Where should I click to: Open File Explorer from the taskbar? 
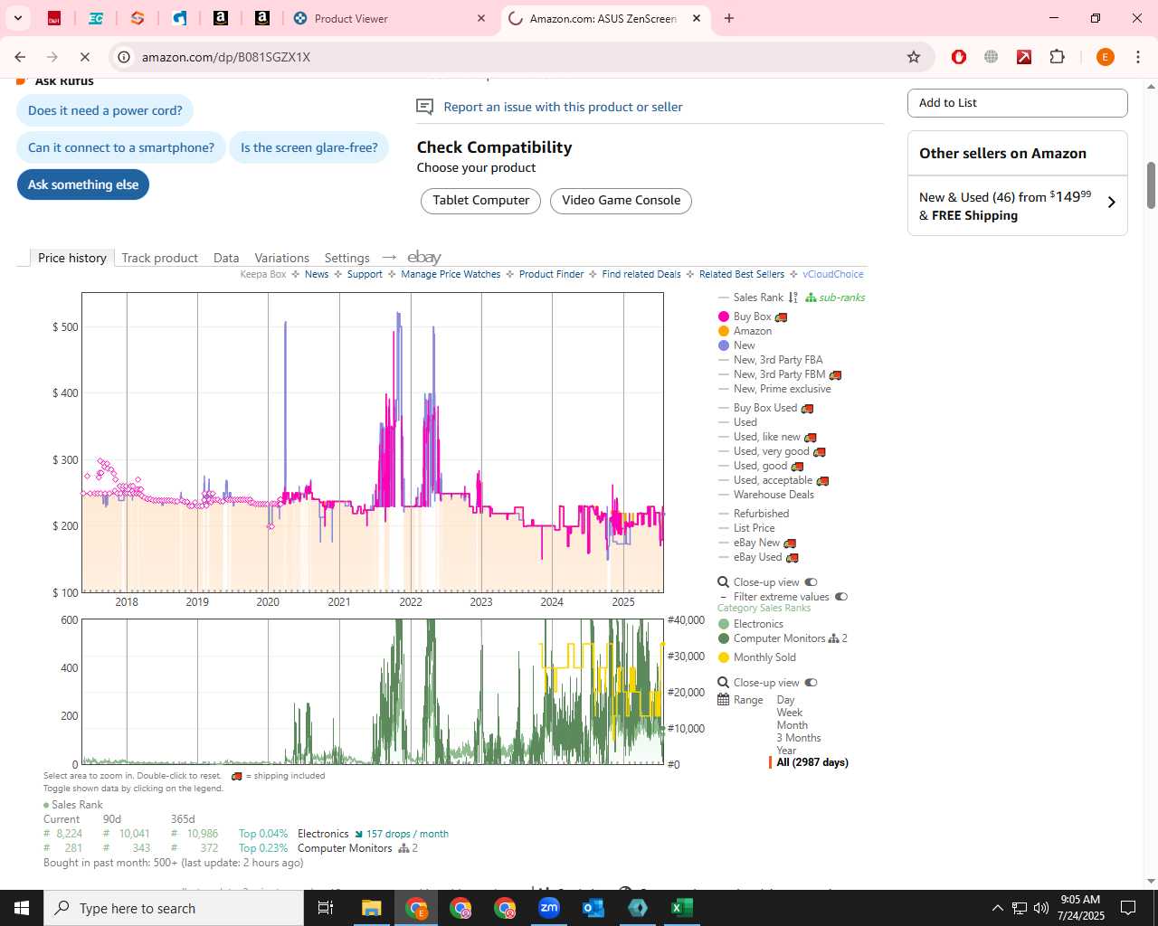[372, 908]
